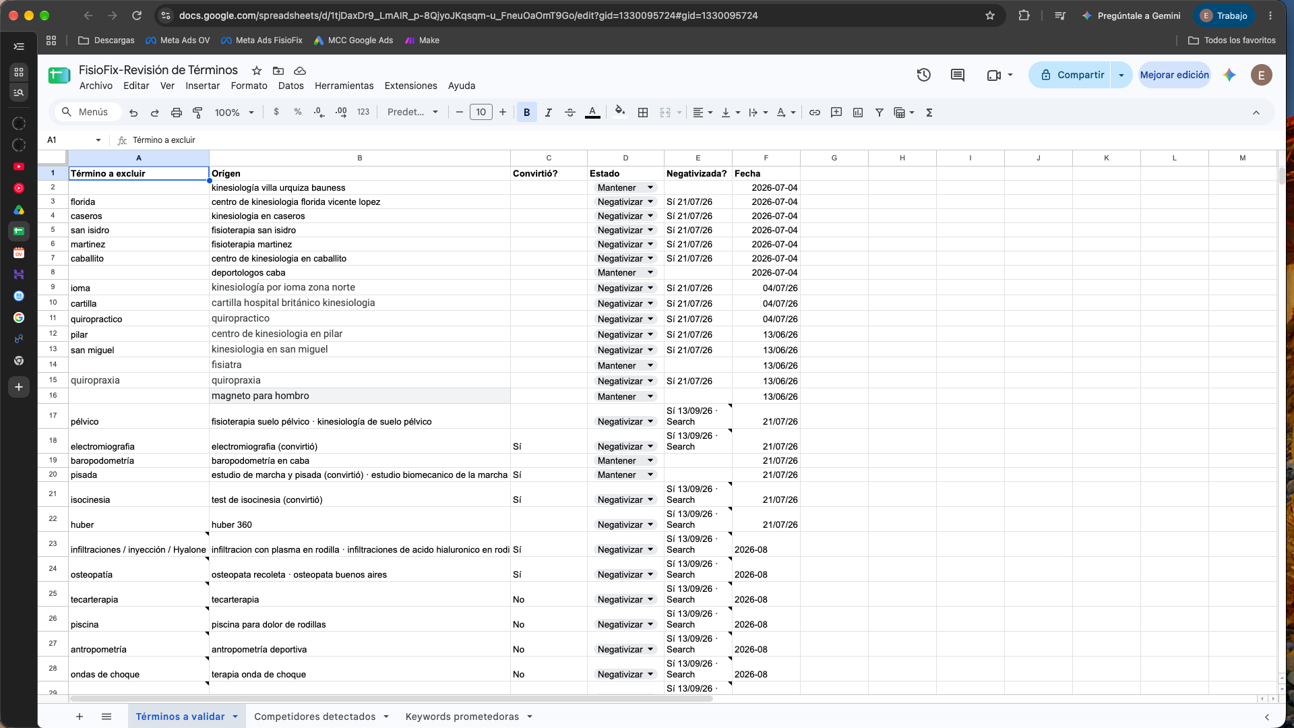Collapse the toolbar with up chevron
Image resolution: width=1294 pixels, height=728 pixels.
1256,113
